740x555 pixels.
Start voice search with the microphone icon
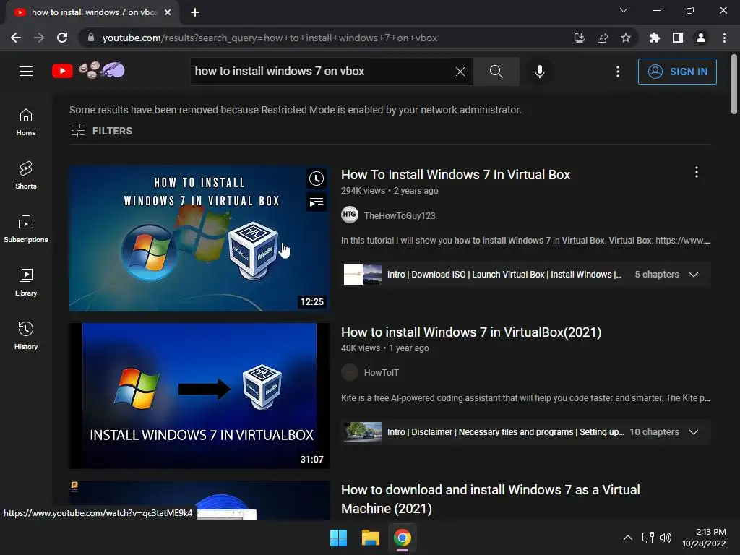pos(539,72)
